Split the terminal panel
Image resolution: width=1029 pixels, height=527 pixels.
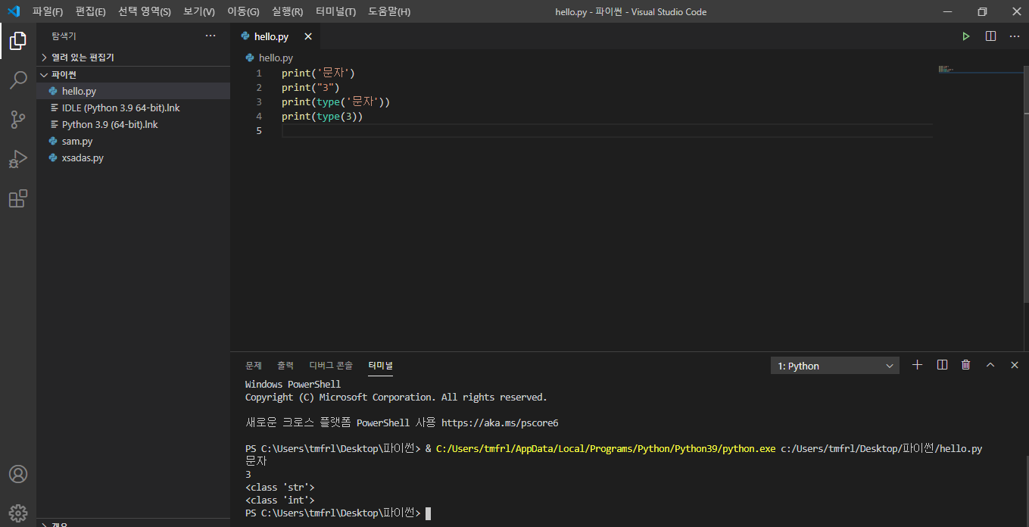(x=942, y=365)
